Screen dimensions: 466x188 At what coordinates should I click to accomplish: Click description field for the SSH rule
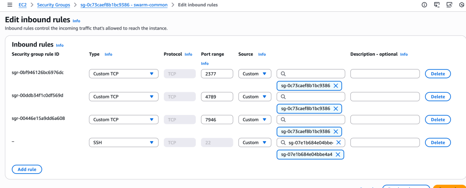385,143
